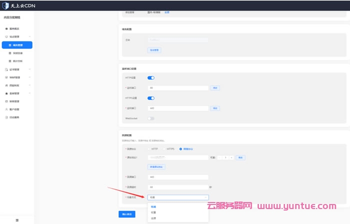Viewport: 350px width, 224px height.
Task: Open 日志服务 from the sidebar
Action: point(14,117)
